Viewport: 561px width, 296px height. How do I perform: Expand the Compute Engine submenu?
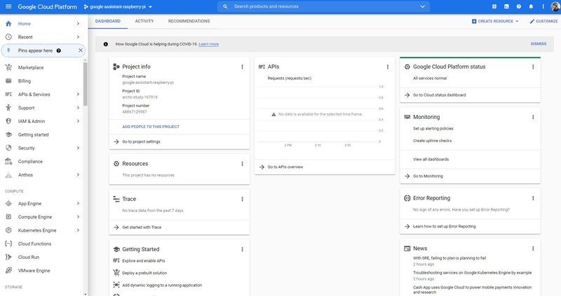tap(78, 217)
